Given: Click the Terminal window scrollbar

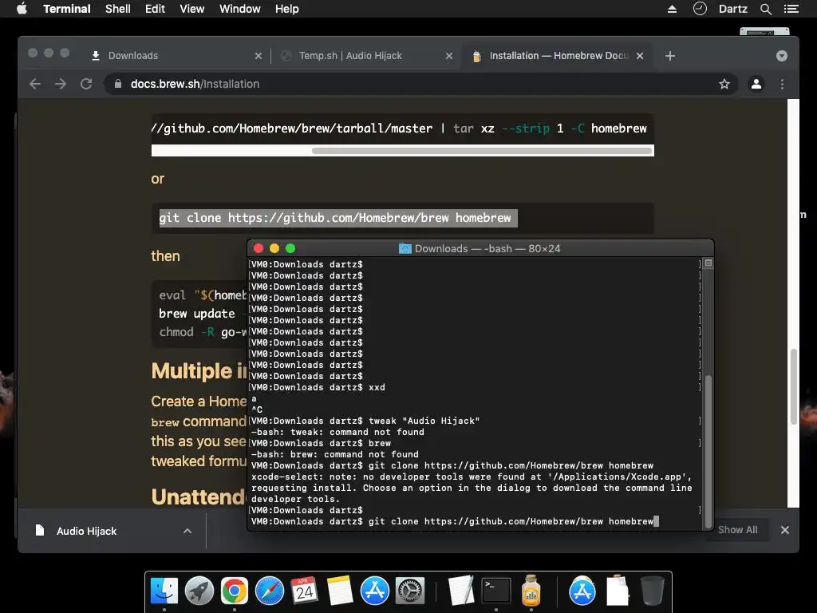Looking at the screenshot, I should click(x=708, y=451).
